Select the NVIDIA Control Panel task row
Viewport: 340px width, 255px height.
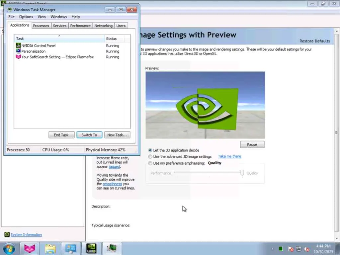(x=72, y=45)
